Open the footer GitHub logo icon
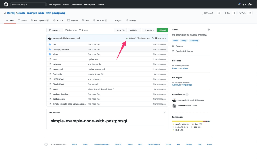 [46, 144]
